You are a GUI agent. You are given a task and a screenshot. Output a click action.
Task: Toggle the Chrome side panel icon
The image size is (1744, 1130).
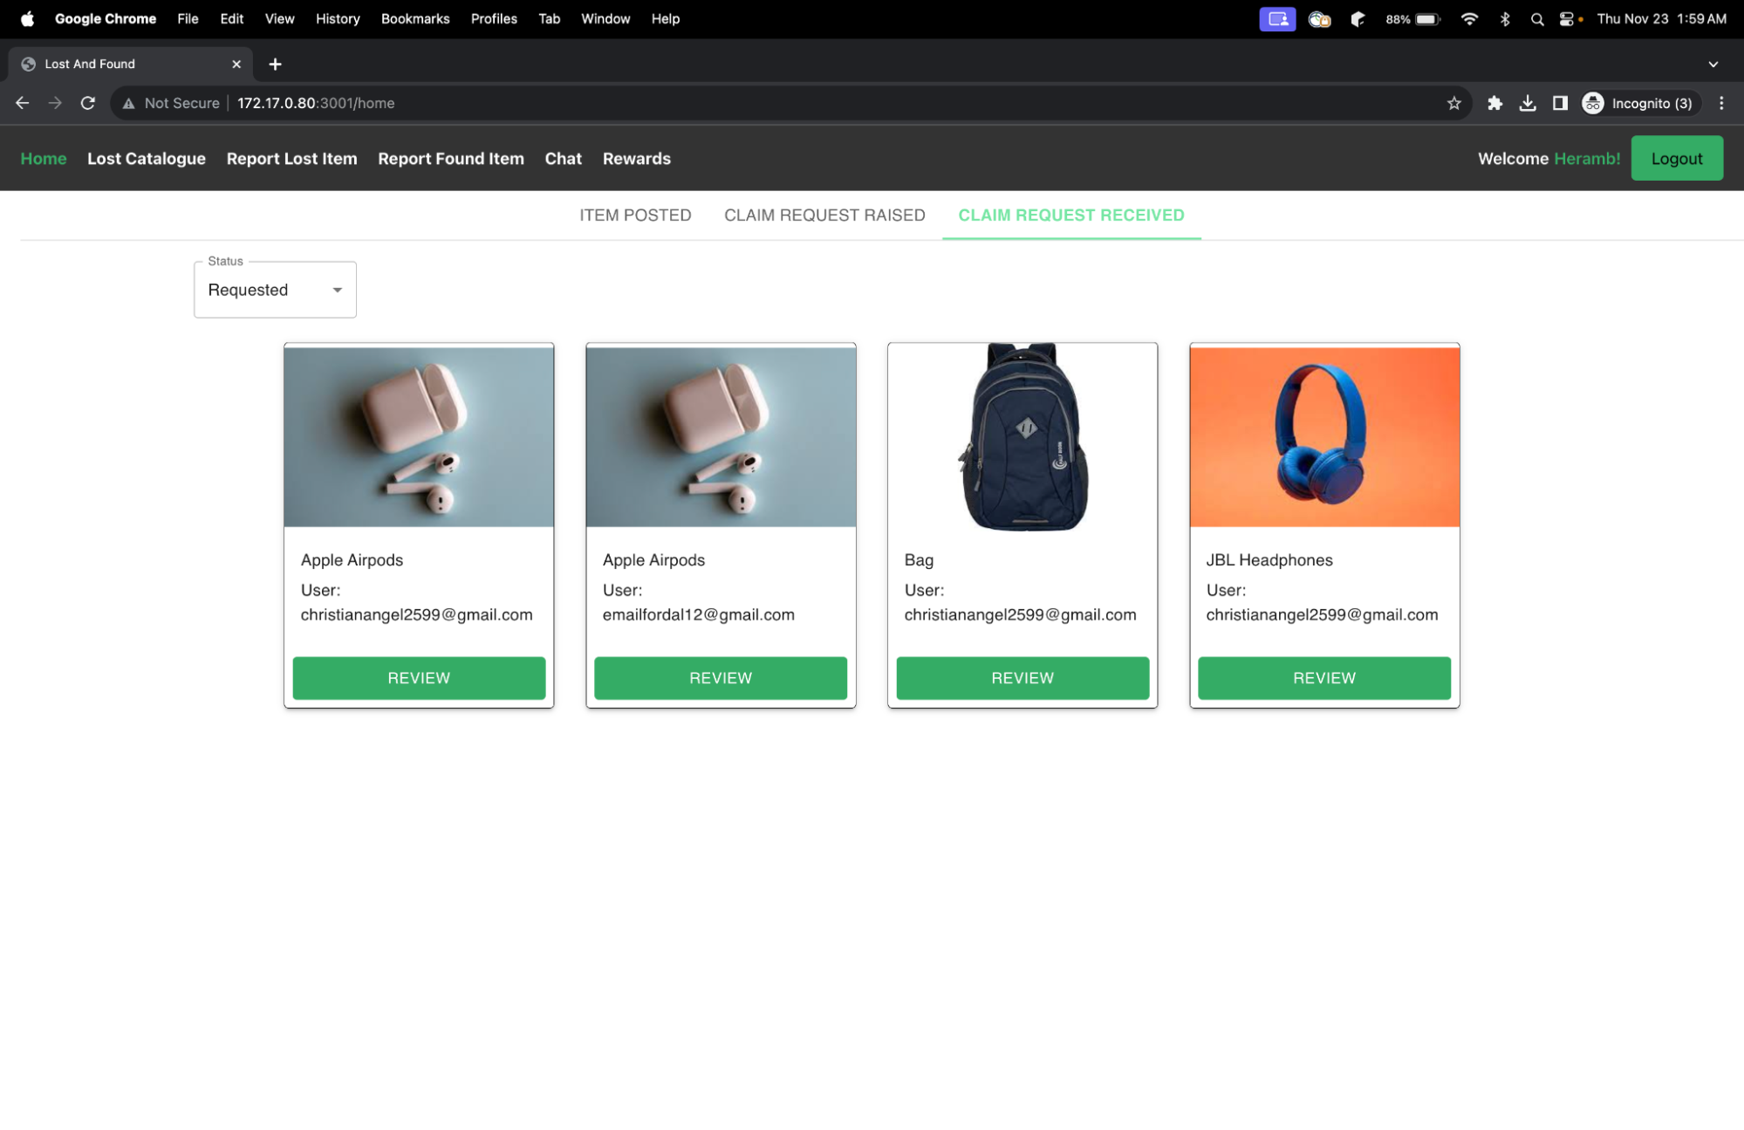(1560, 103)
